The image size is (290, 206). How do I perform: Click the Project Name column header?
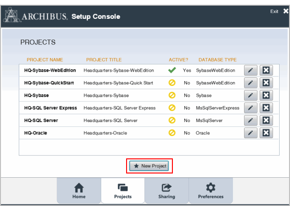(x=45, y=60)
